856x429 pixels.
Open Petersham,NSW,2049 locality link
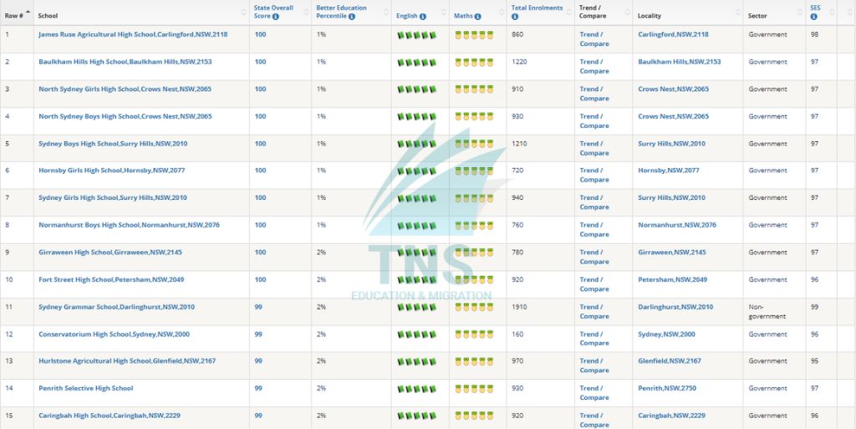click(673, 279)
